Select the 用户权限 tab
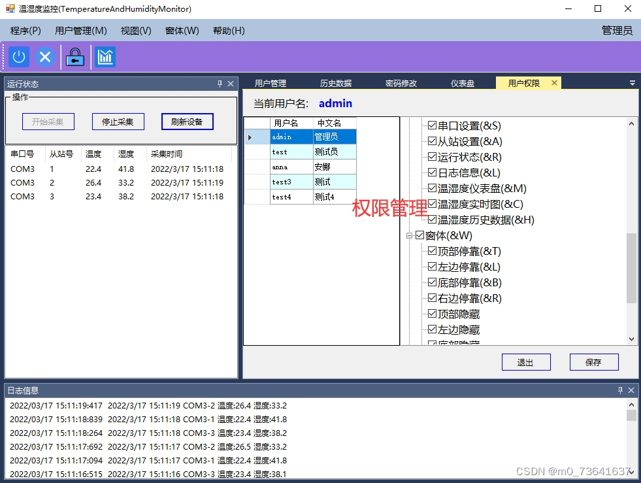 click(523, 84)
